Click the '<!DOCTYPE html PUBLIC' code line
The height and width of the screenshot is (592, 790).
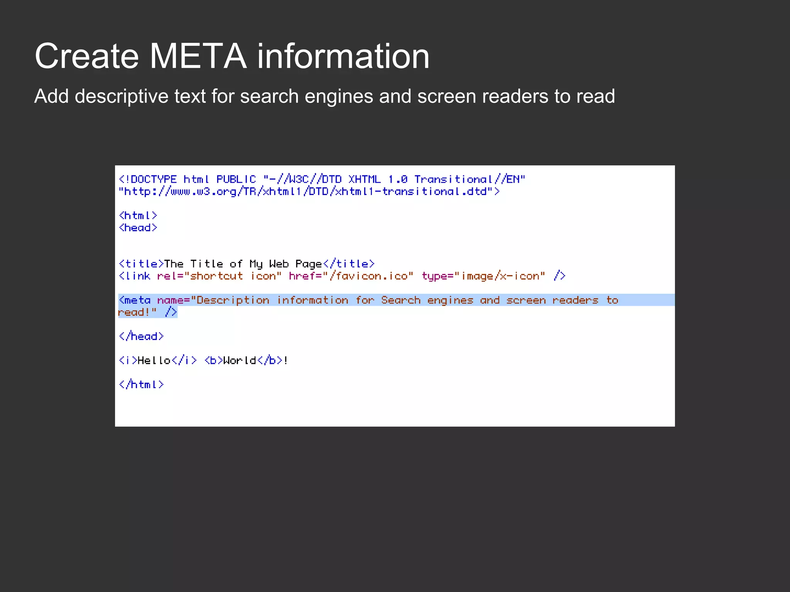(322, 179)
